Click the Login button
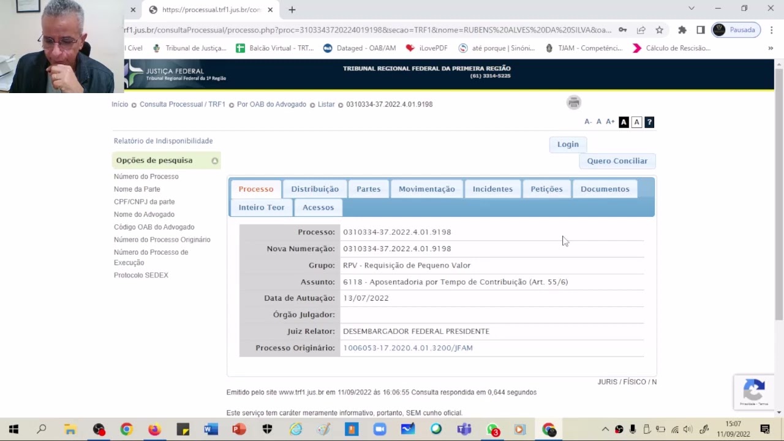Viewport: 784px width, 441px height. [x=568, y=145]
